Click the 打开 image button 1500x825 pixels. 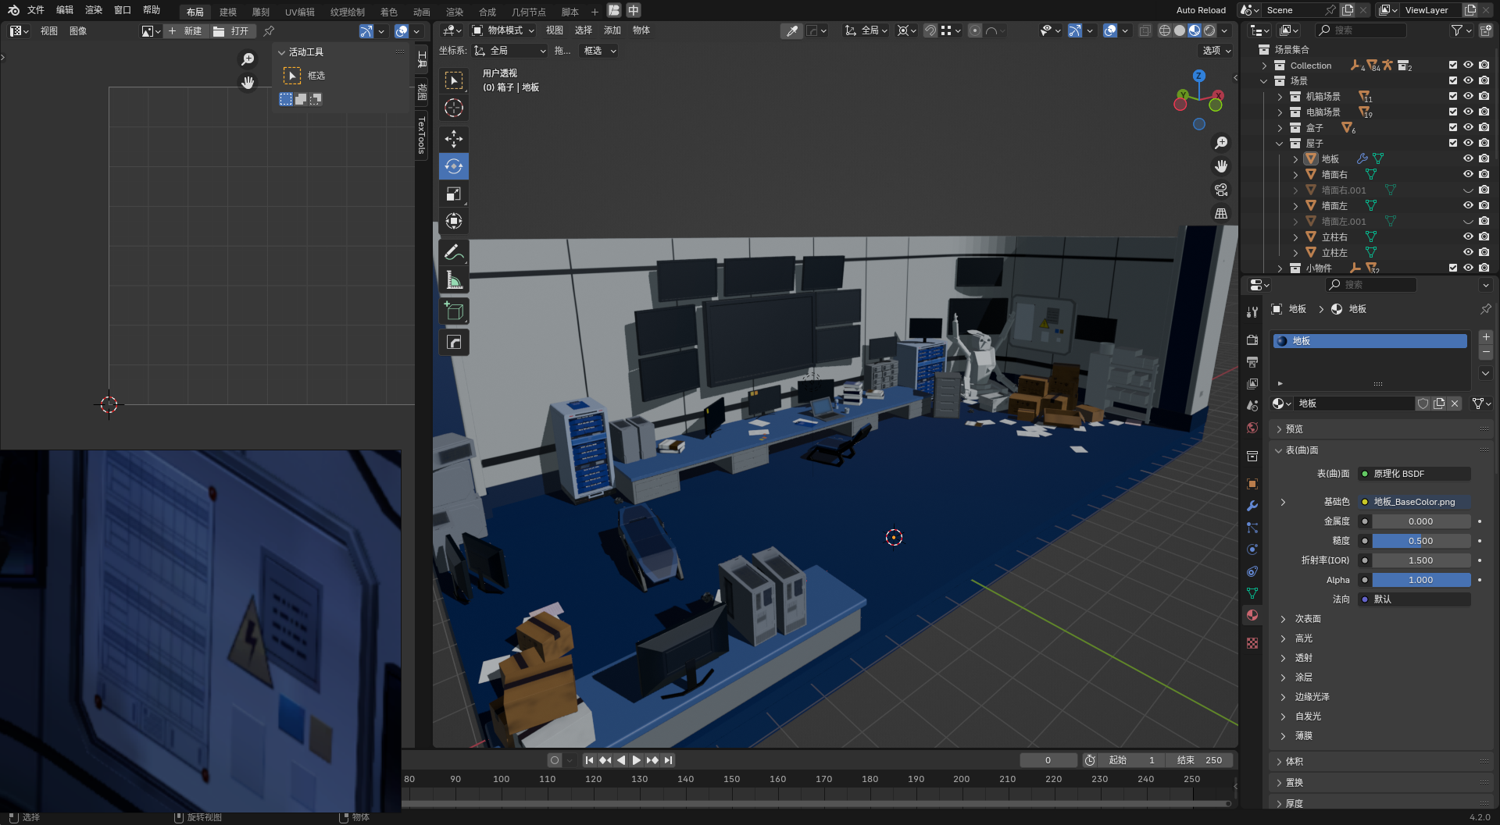[231, 31]
